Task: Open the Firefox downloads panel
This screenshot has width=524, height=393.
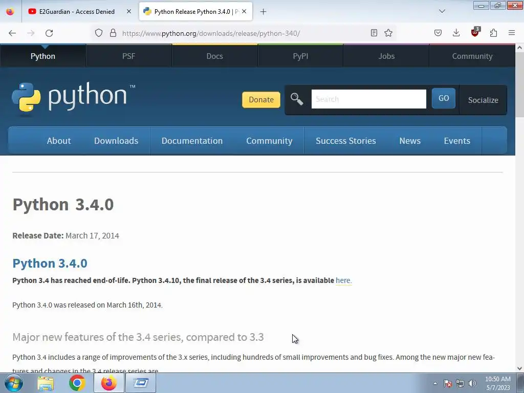Action: (x=456, y=33)
